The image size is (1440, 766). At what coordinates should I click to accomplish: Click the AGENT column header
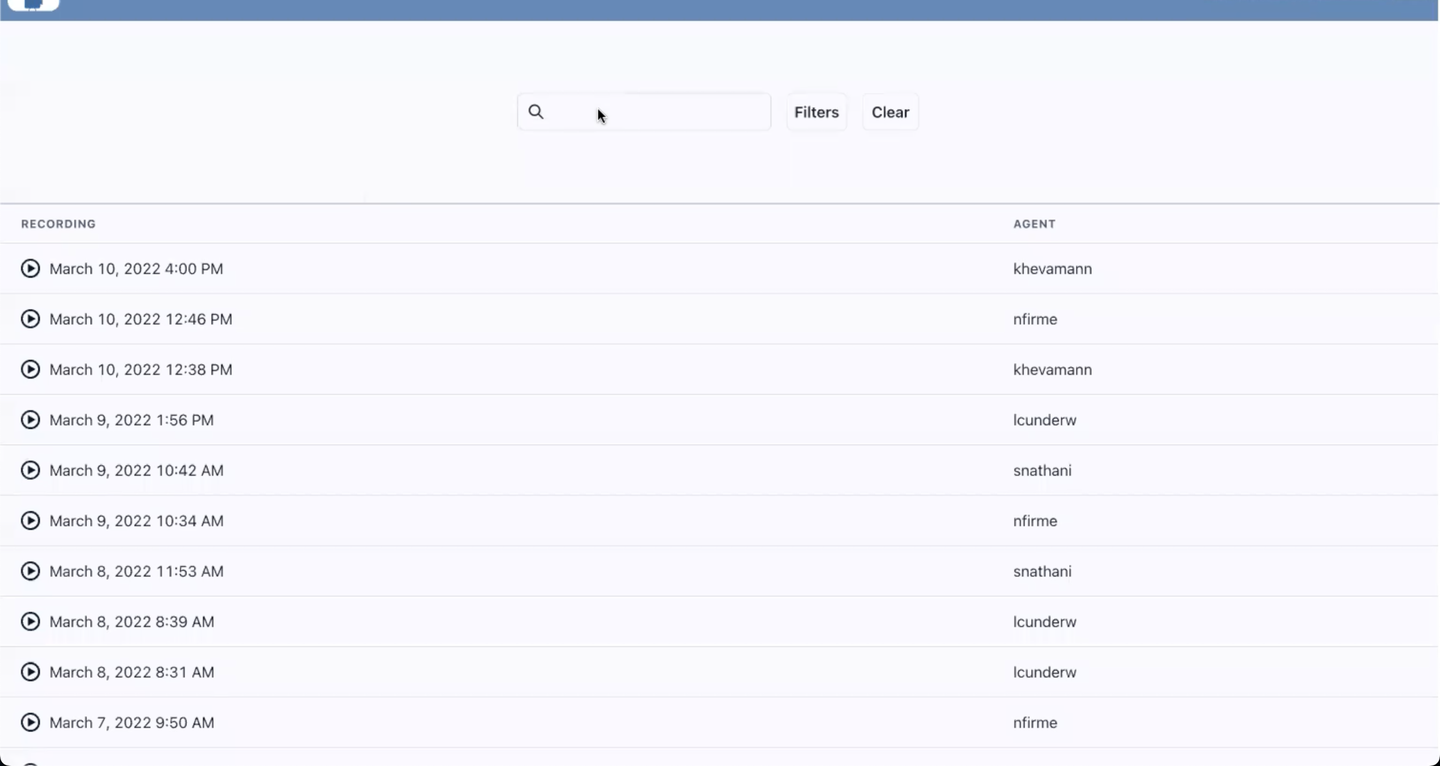coord(1034,224)
